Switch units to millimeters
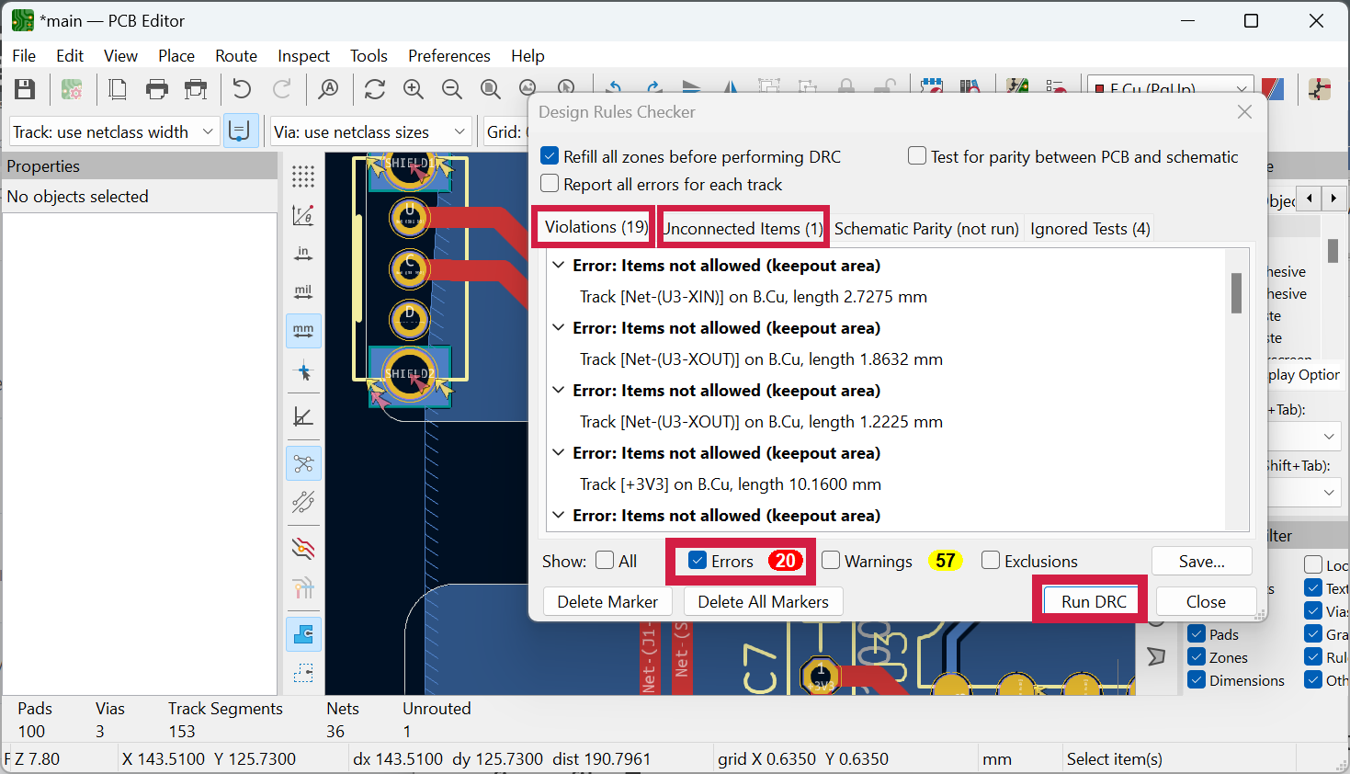The height and width of the screenshot is (774, 1350). (303, 330)
